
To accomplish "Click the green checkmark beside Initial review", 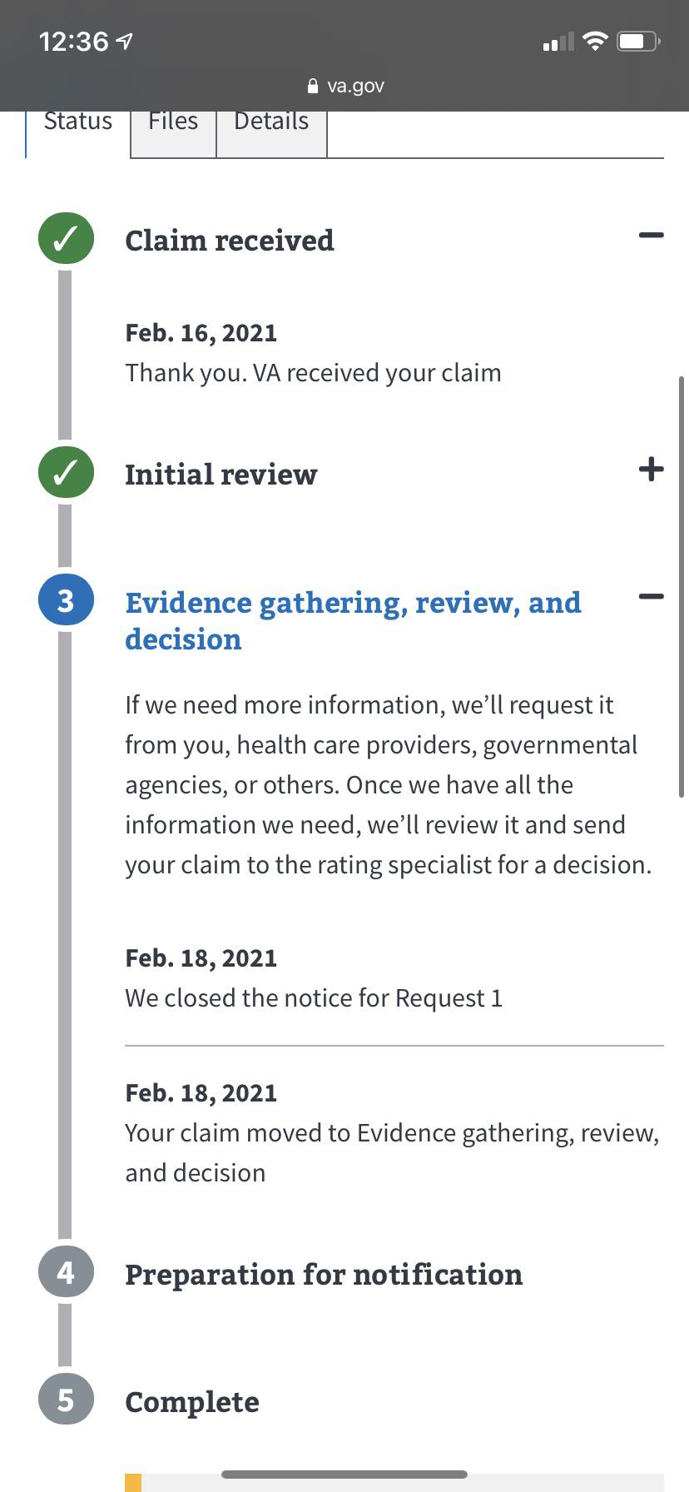I will (66, 472).
